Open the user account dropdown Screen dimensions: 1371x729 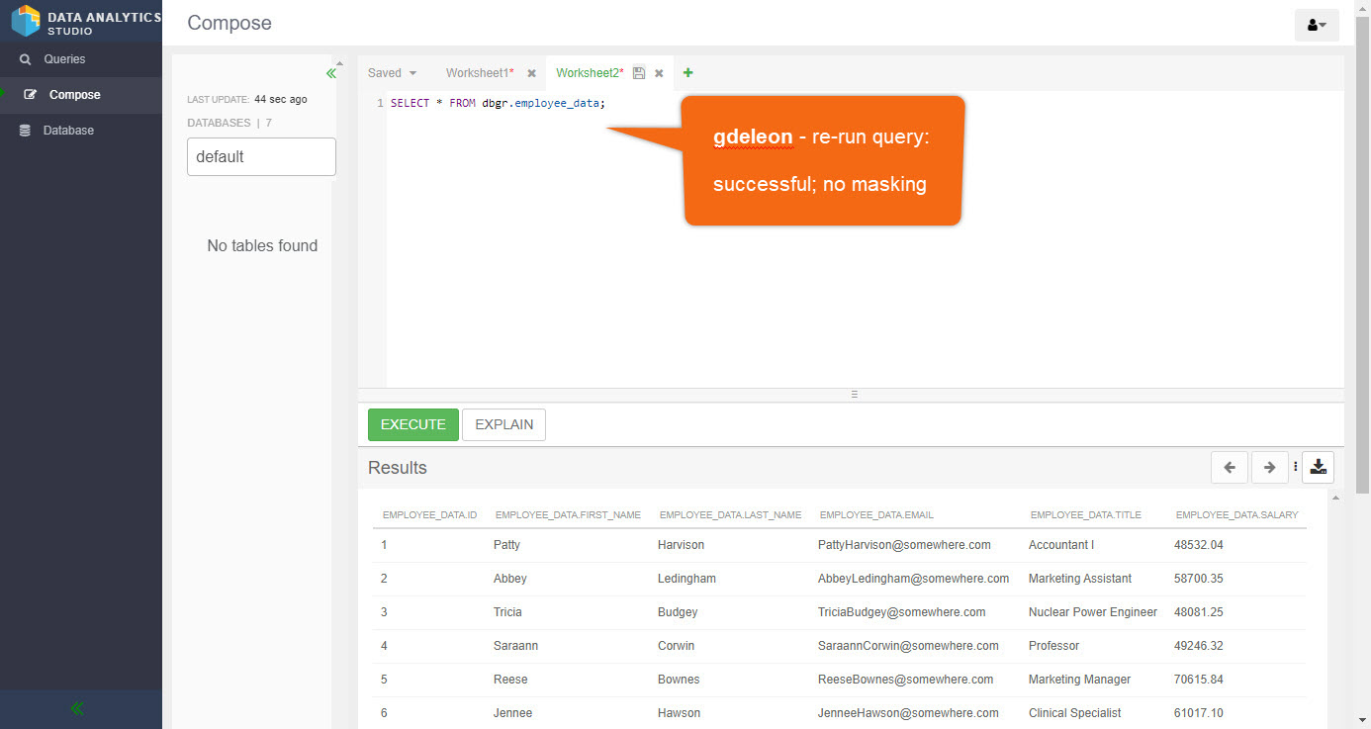pyautogui.click(x=1317, y=25)
